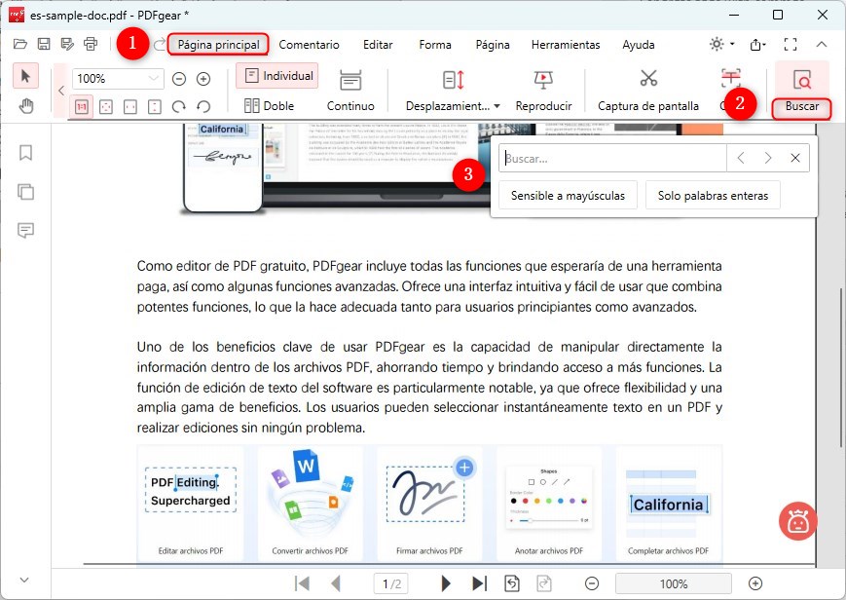Set actual size 1:1 view
The height and width of the screenshot is (600, 846).
click(82, 106)
